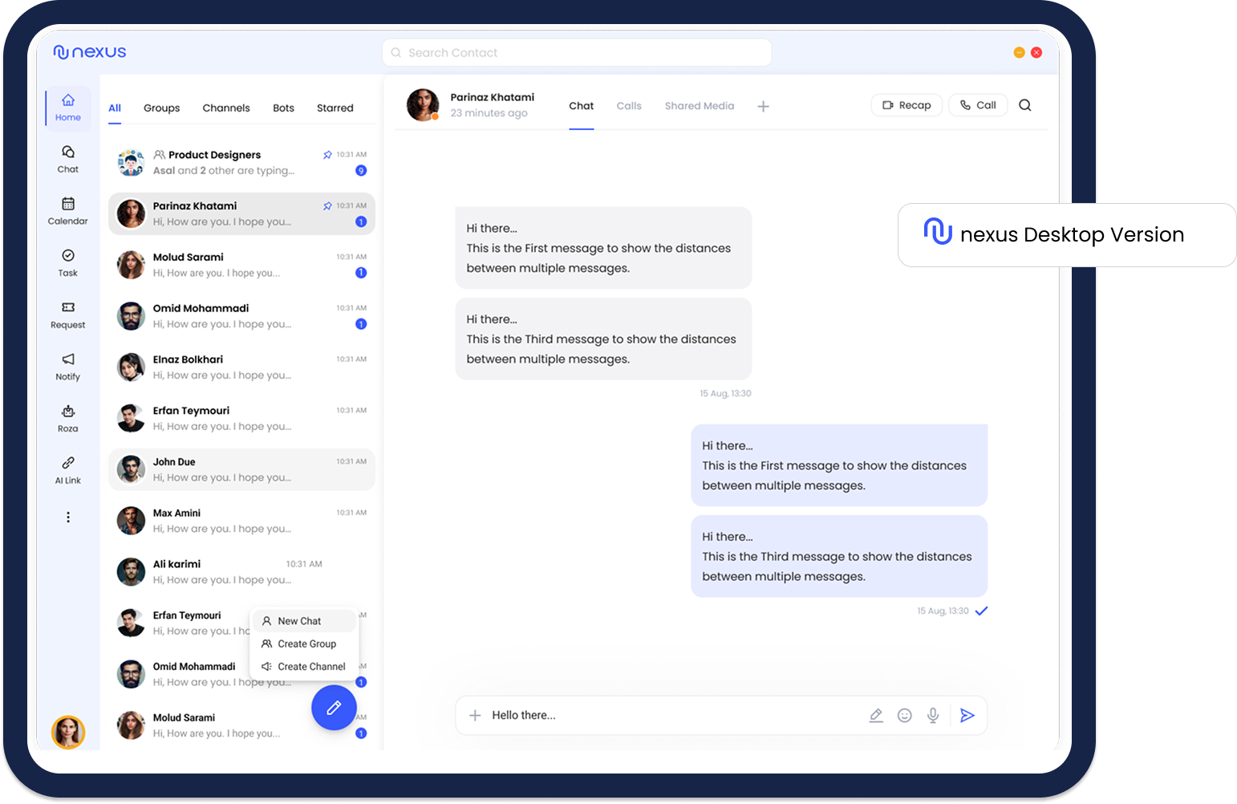This screenshot has height=804, width=1237.
Task: Open attachment plus in message field
Action: pos(475,715)
